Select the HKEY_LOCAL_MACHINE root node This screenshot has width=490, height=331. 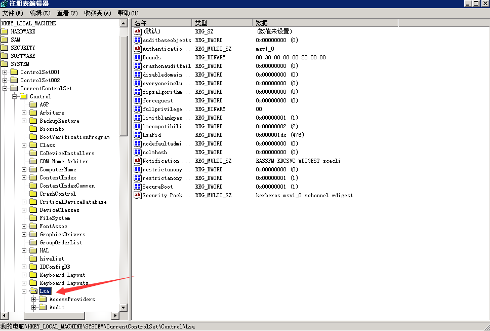pyautogui.click(x=29, y=23)
